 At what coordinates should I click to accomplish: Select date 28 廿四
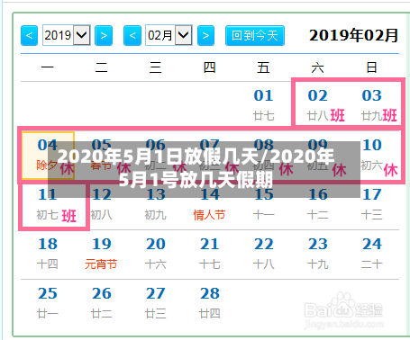coord(210,303)
